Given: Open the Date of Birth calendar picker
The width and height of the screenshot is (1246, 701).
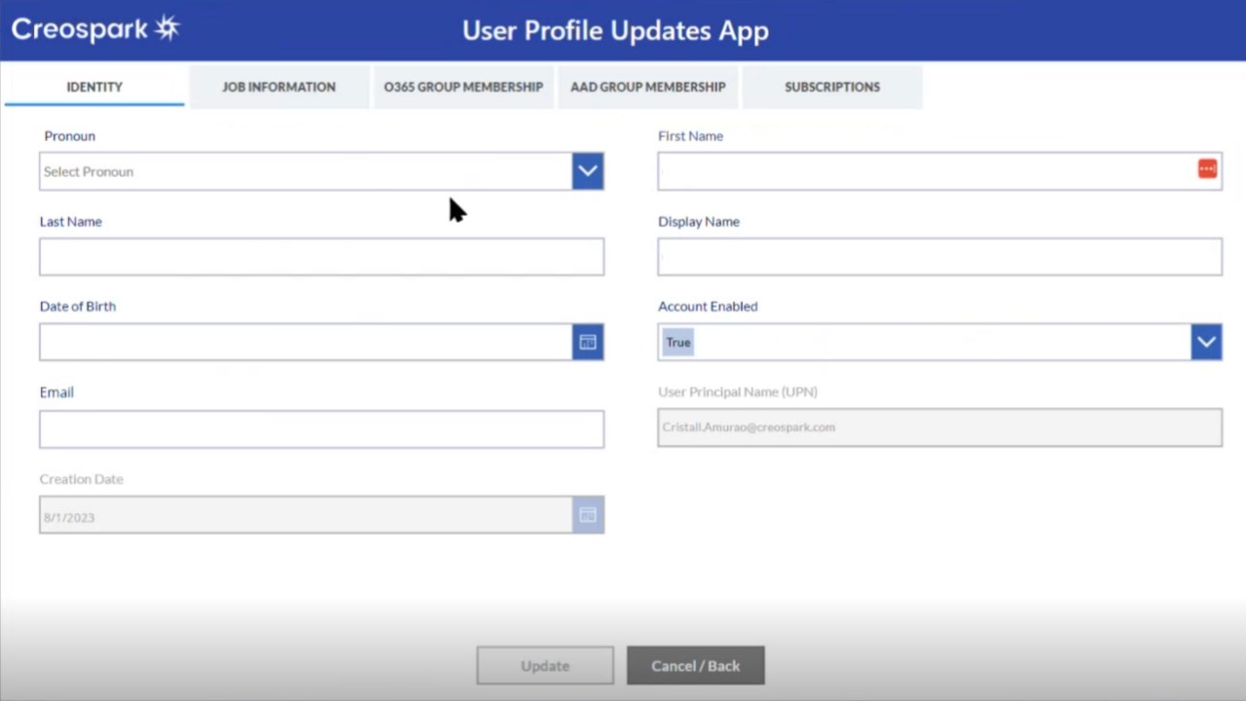Looking at the screenshot, I should (x=588, y=342).
